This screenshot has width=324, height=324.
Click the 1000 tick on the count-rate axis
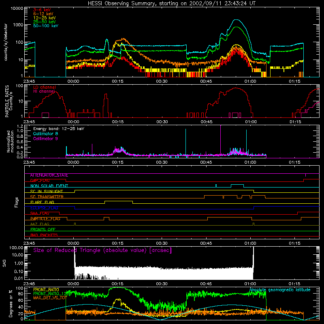coord(18,25)
